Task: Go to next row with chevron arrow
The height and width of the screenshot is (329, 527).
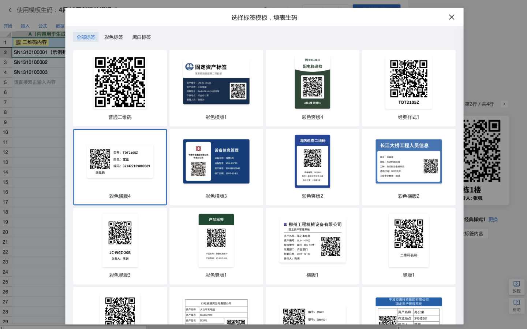Action: (x=504, y=104)
